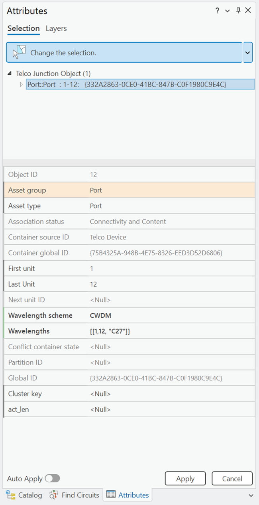The width and height of the screenshot is (259, 505).
Task: Click the Wavelengths value field
Action: [171, 331]
